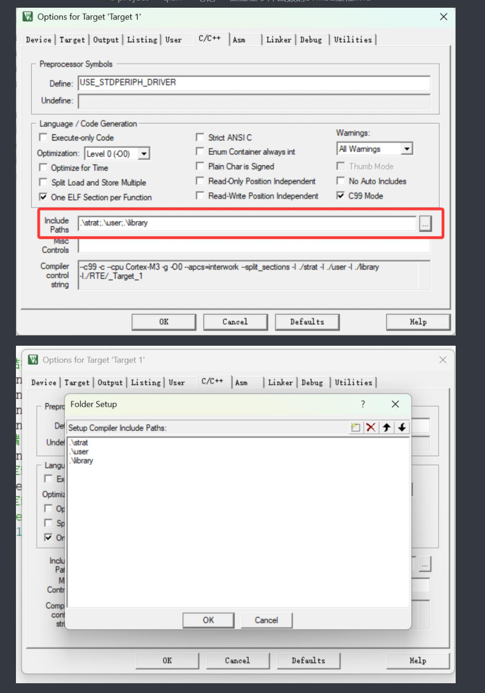
Task: Open the Warnings dropdown
Action: pos(407,149)
